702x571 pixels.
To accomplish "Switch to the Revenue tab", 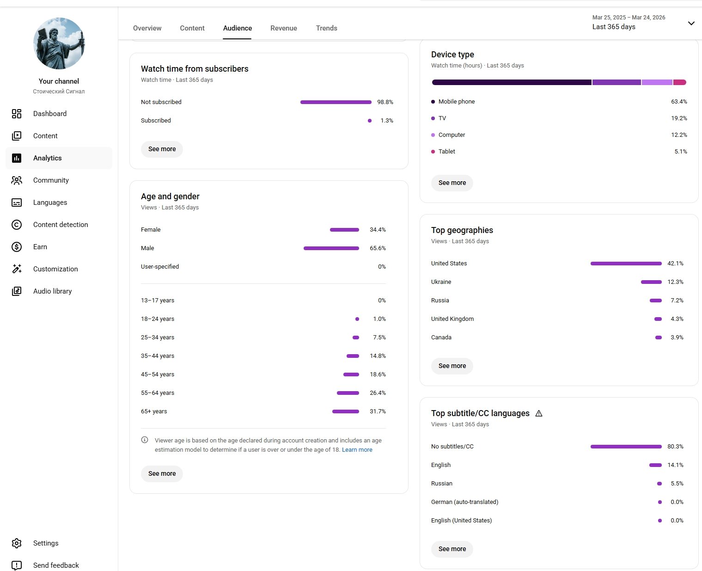I will pos(283,28).
